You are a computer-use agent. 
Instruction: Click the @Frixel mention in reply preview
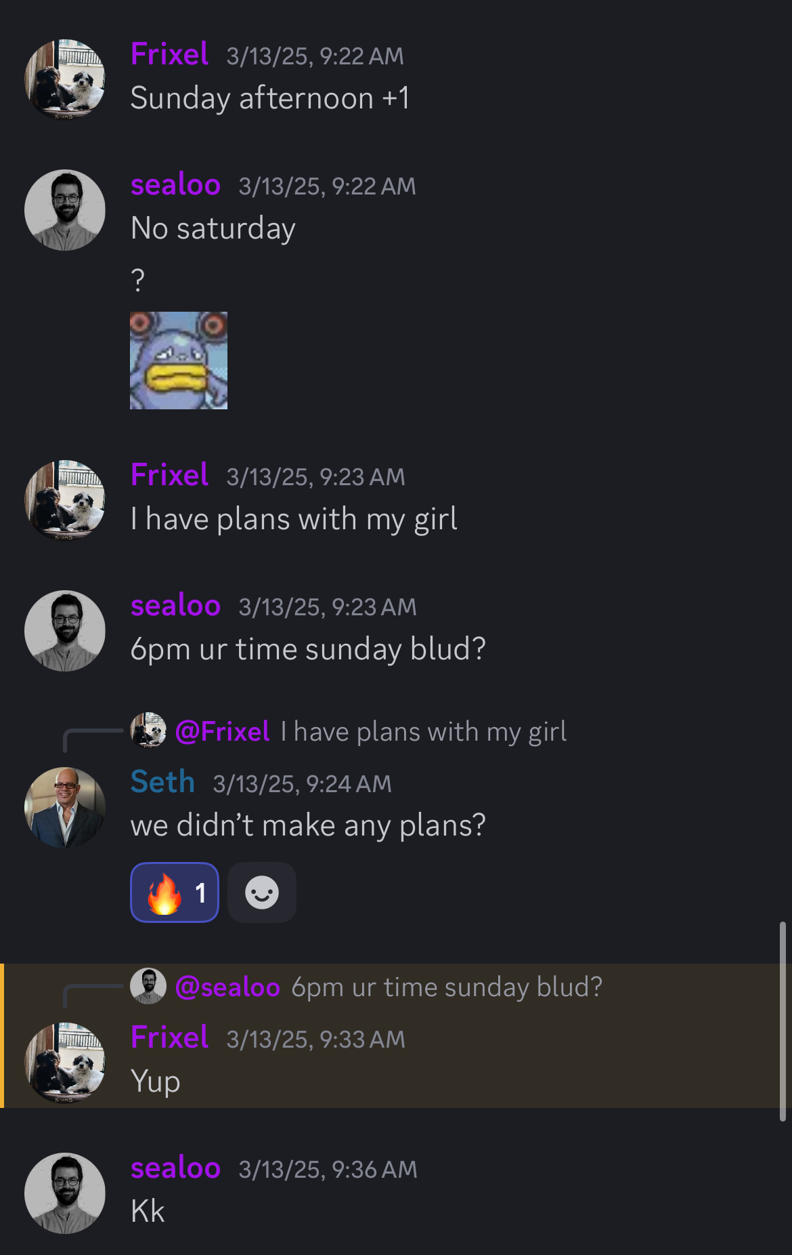click(x=222, y=732)
